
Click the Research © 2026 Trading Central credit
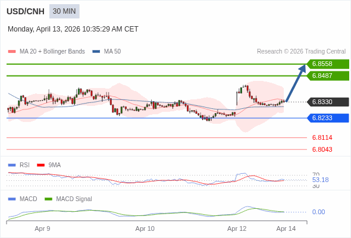301,52
